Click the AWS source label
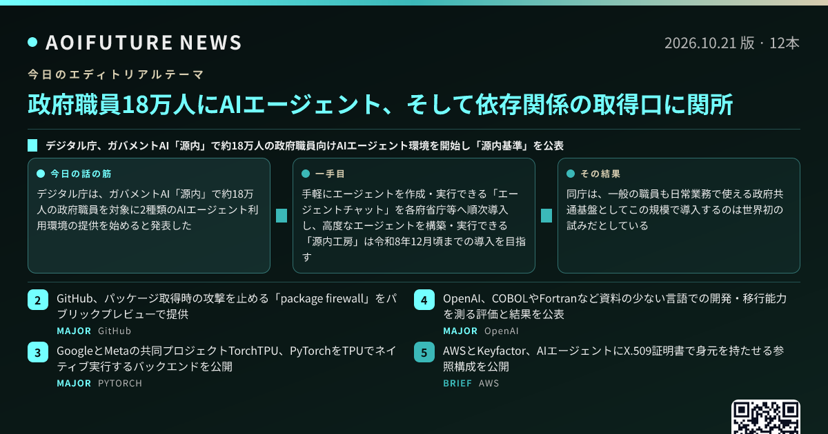 coord(489,383)
